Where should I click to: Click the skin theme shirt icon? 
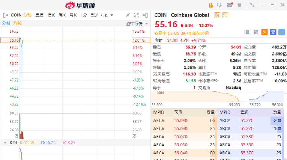tap(240, 5)
